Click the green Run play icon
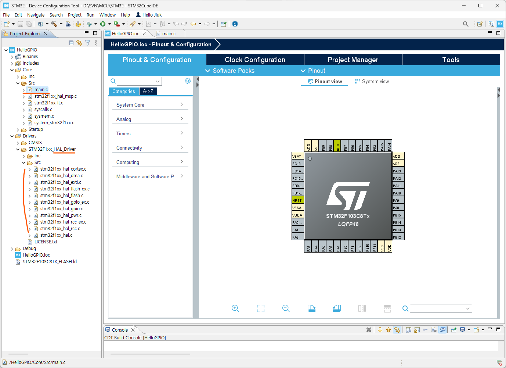 103,24
